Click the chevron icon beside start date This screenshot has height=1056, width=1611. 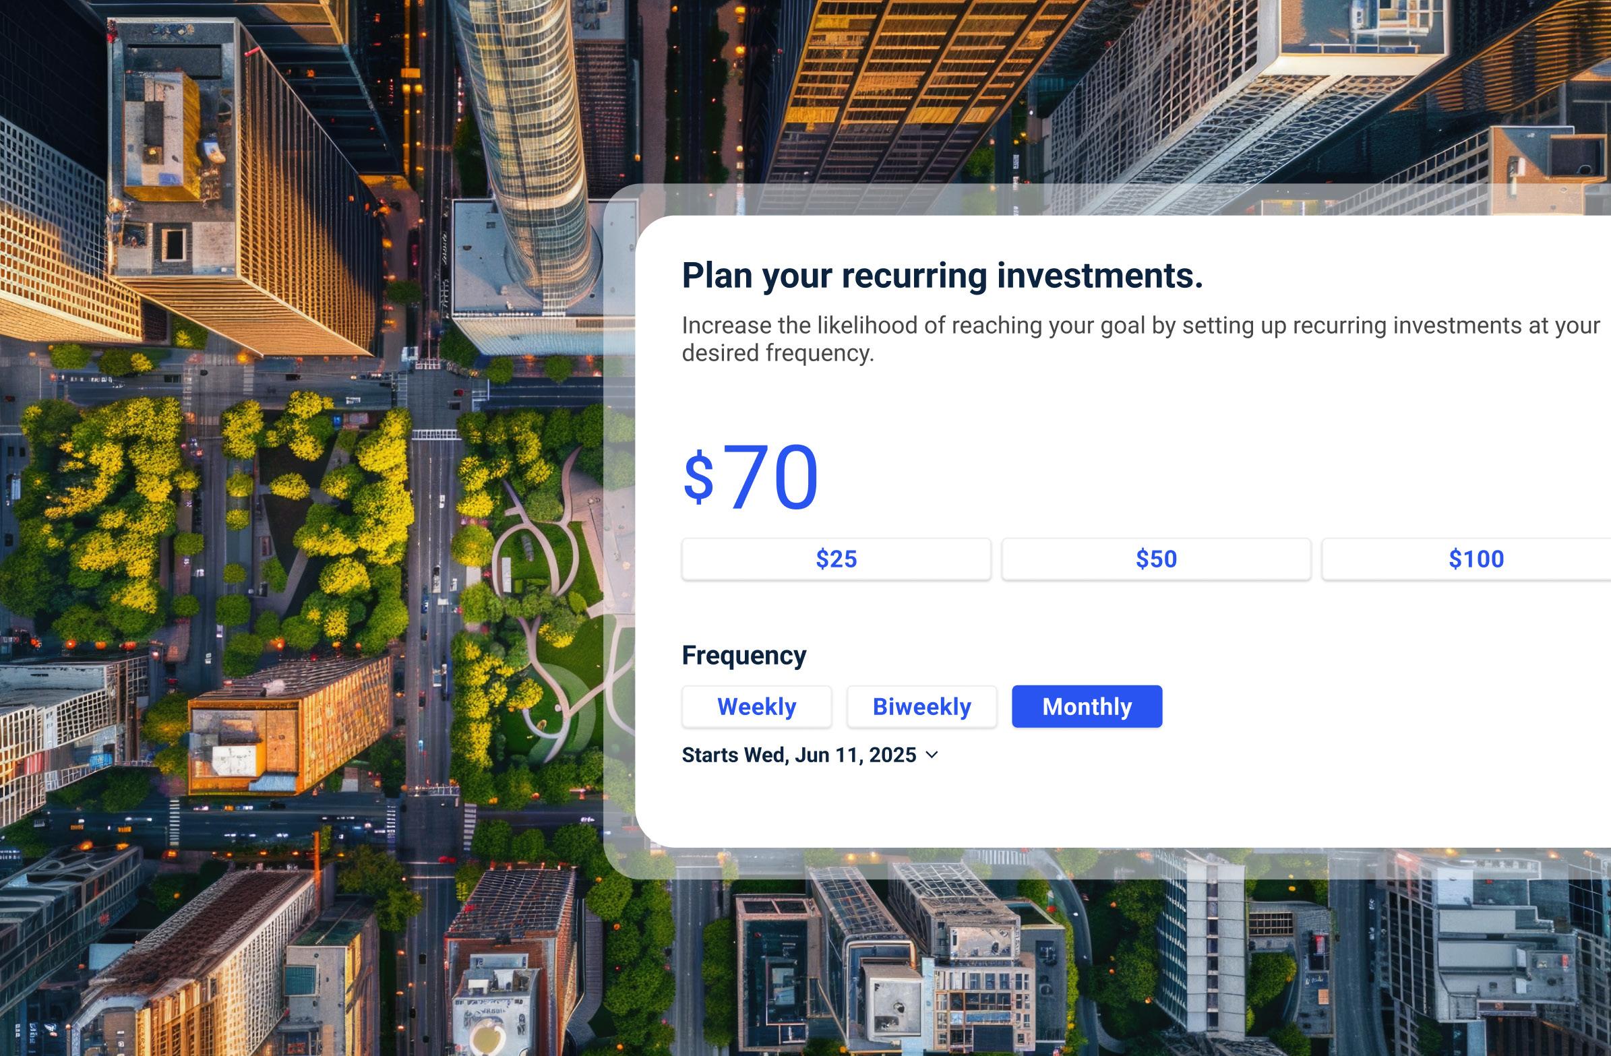click(x=932, y=755)
